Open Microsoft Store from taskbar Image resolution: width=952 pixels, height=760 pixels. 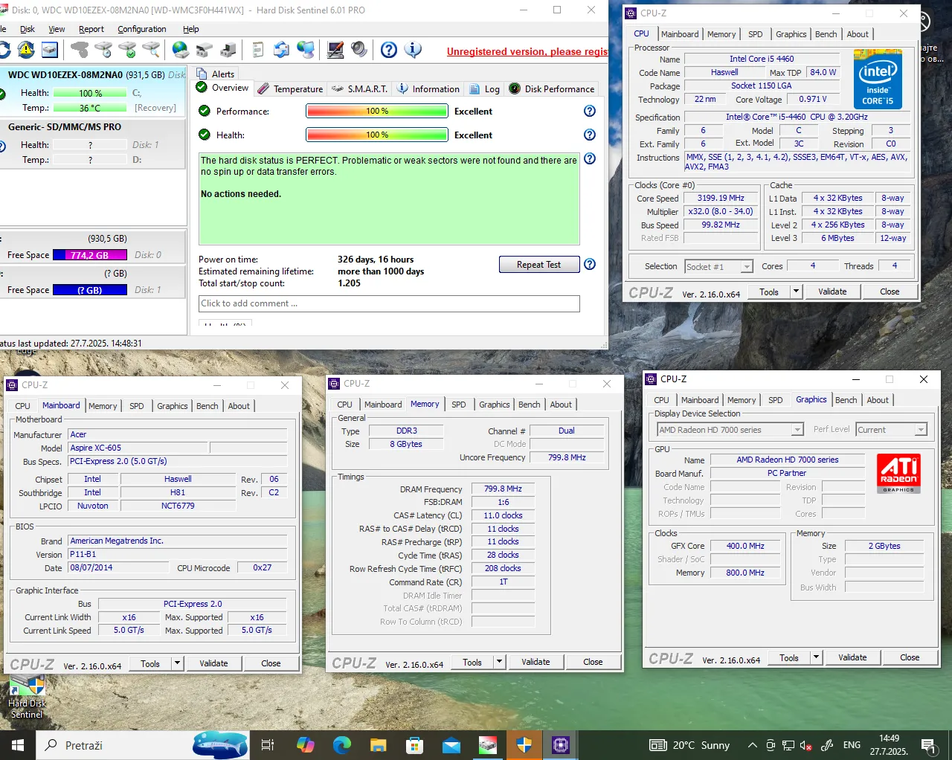pyautogui.click(x=415, y=744)
